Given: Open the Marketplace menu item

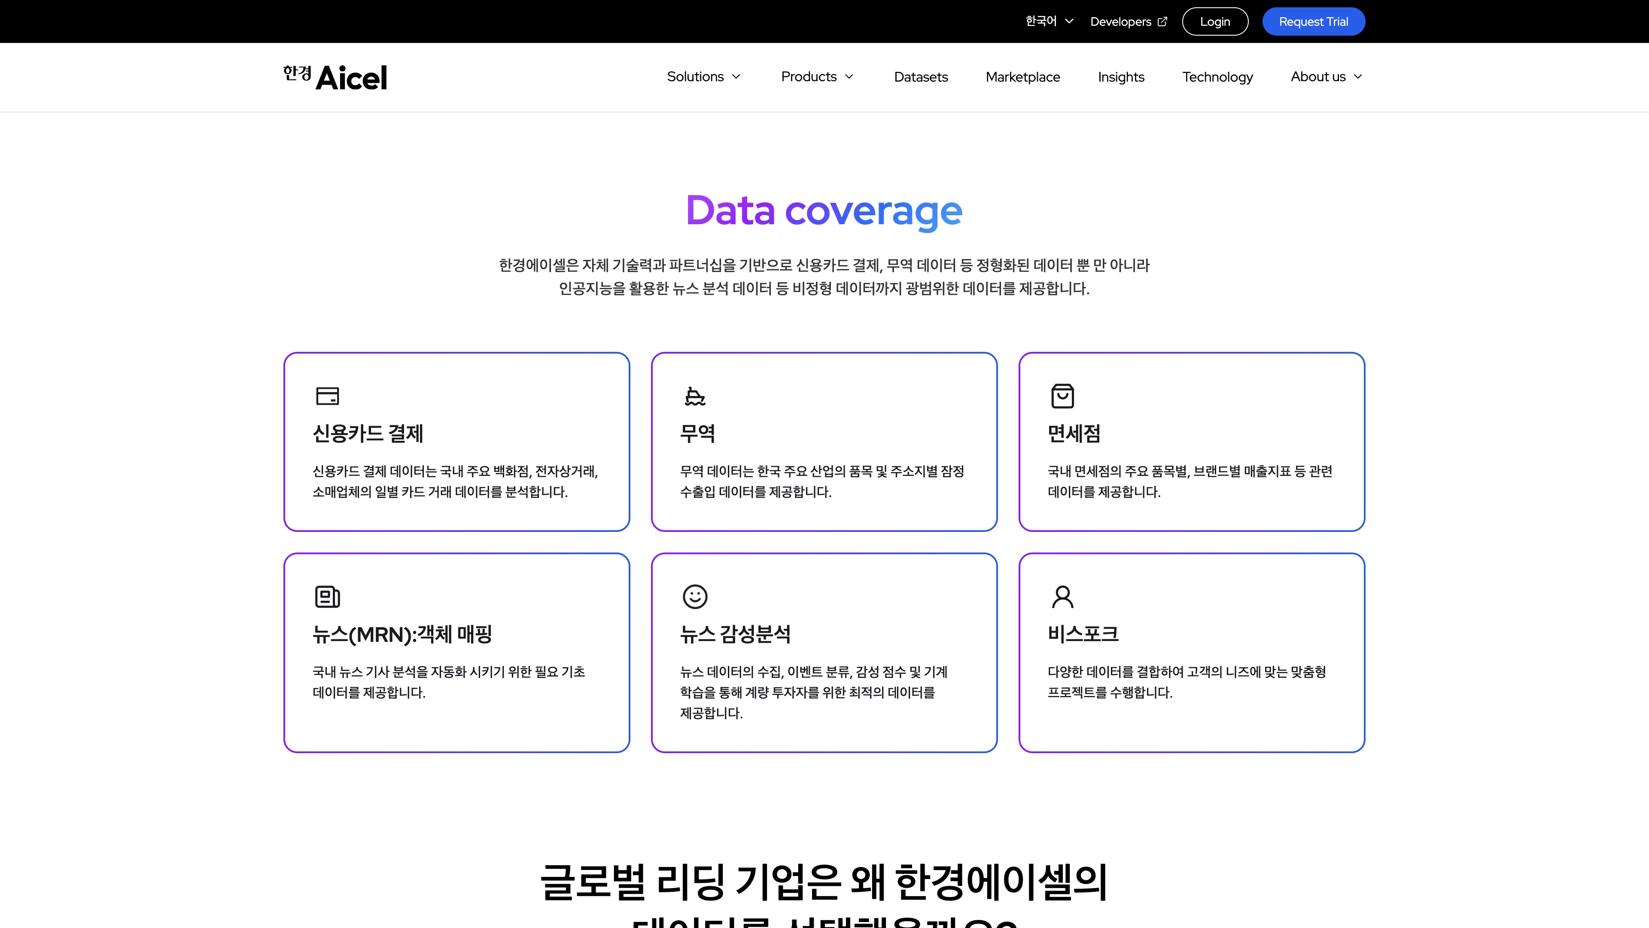Looking at the screenshot, I should (x=1022, y=77).
